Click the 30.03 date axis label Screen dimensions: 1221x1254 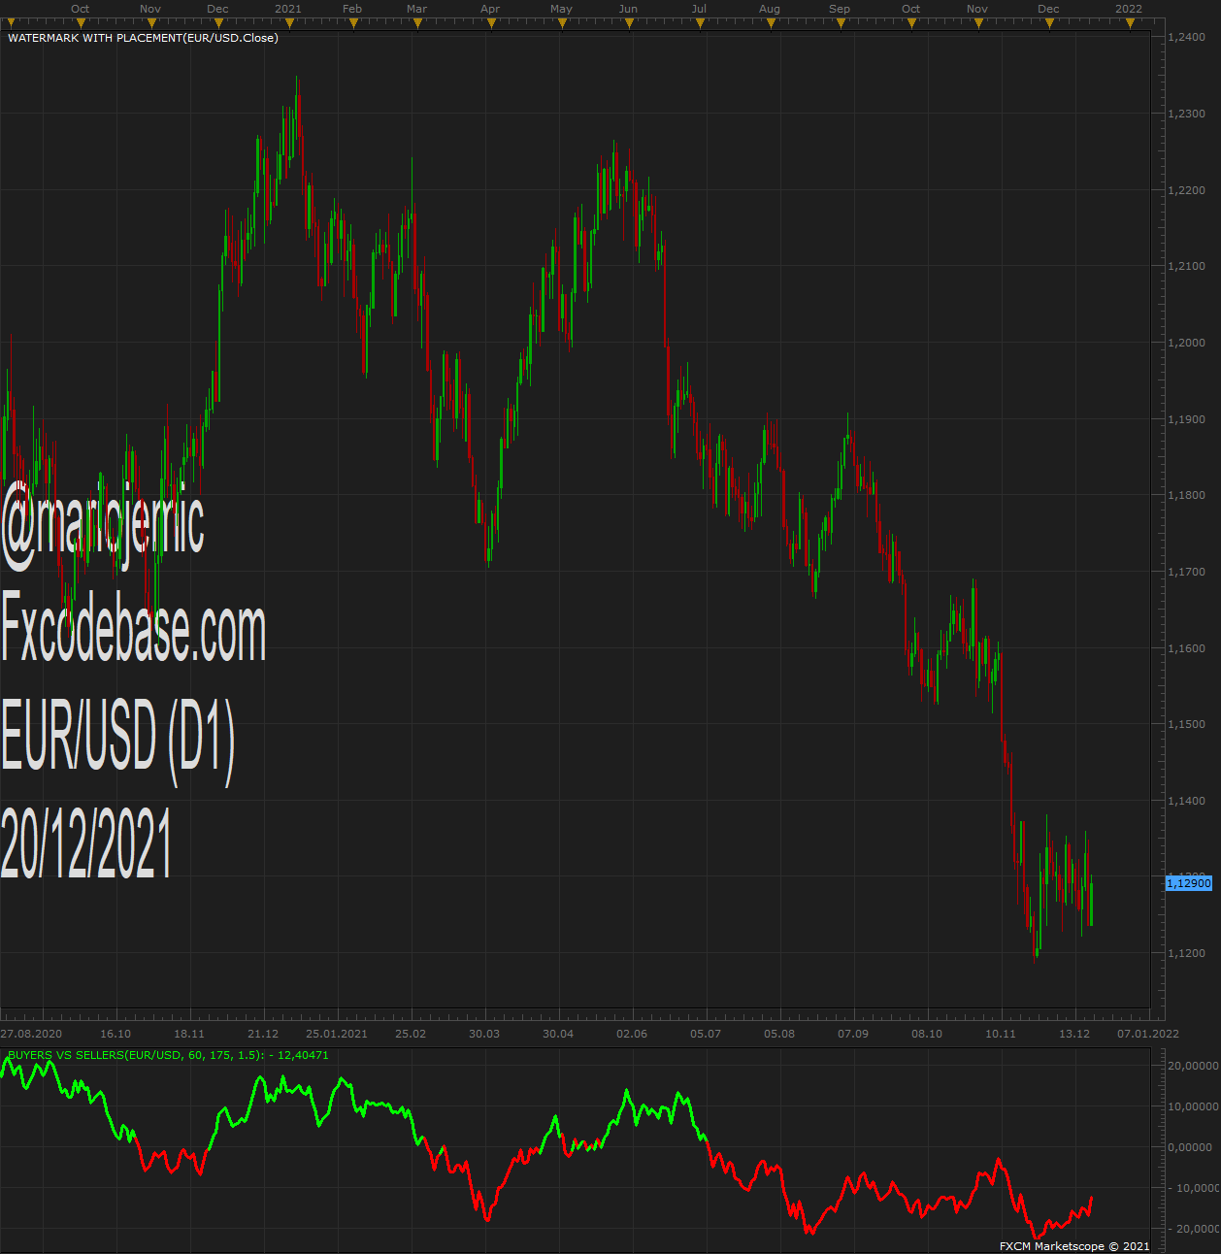[484, 1034]
